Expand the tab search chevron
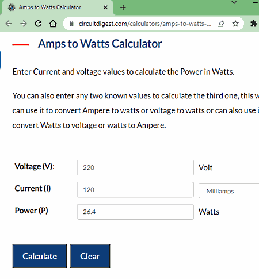259x279 pixels. pyautogui.click(x=234, y=2)
